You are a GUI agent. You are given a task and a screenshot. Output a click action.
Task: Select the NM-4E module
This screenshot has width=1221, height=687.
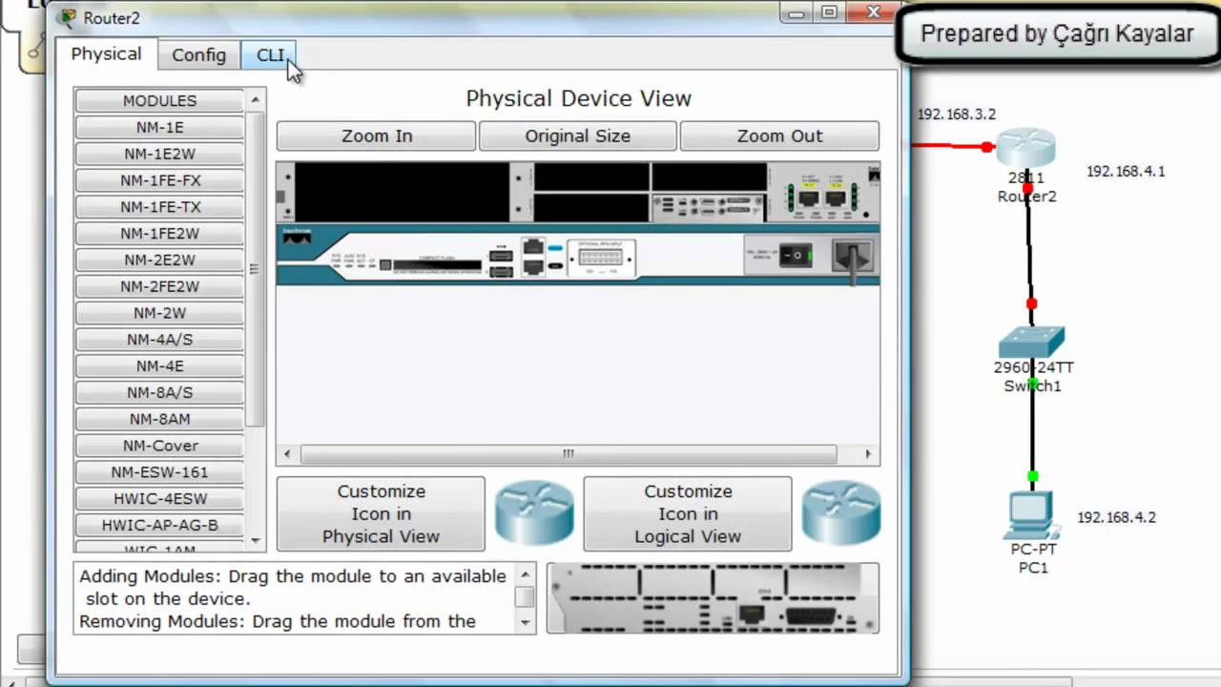pyautogui.click(x=159, y=366)
